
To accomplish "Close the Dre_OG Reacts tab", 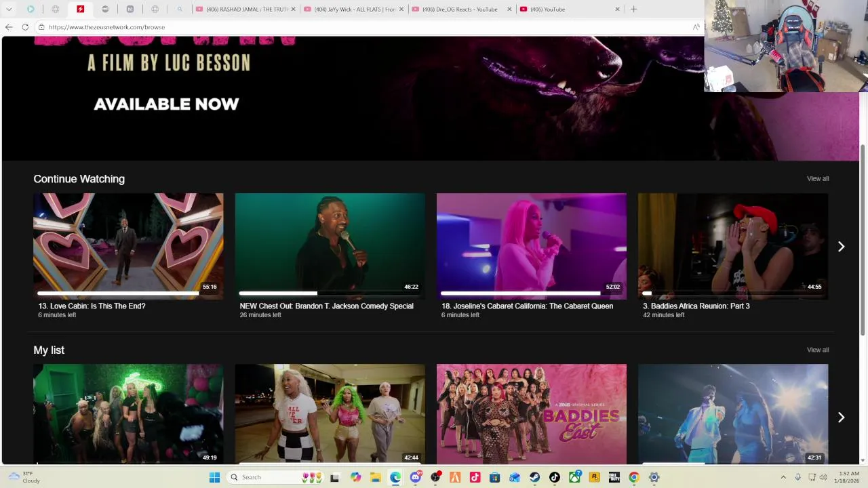I will pyautogui.click(x=509, y=9).
